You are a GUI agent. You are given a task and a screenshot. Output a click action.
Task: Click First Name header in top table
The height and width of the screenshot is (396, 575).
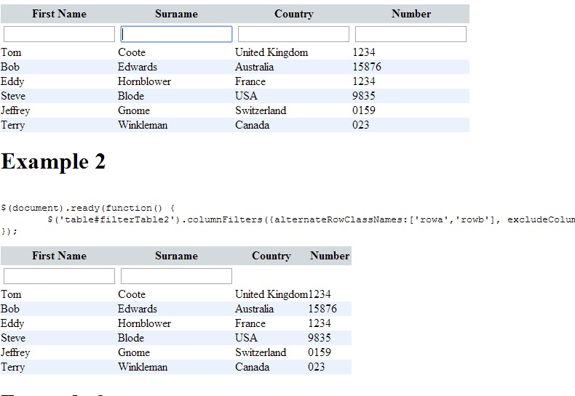(59, 14)
